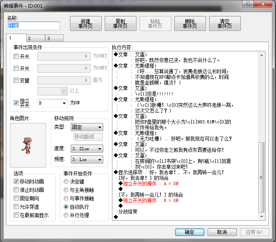Viewport: 276px width, 242px height.
Task: Select the line 好吧，既然你意已决
Action: tap(178, 60)
